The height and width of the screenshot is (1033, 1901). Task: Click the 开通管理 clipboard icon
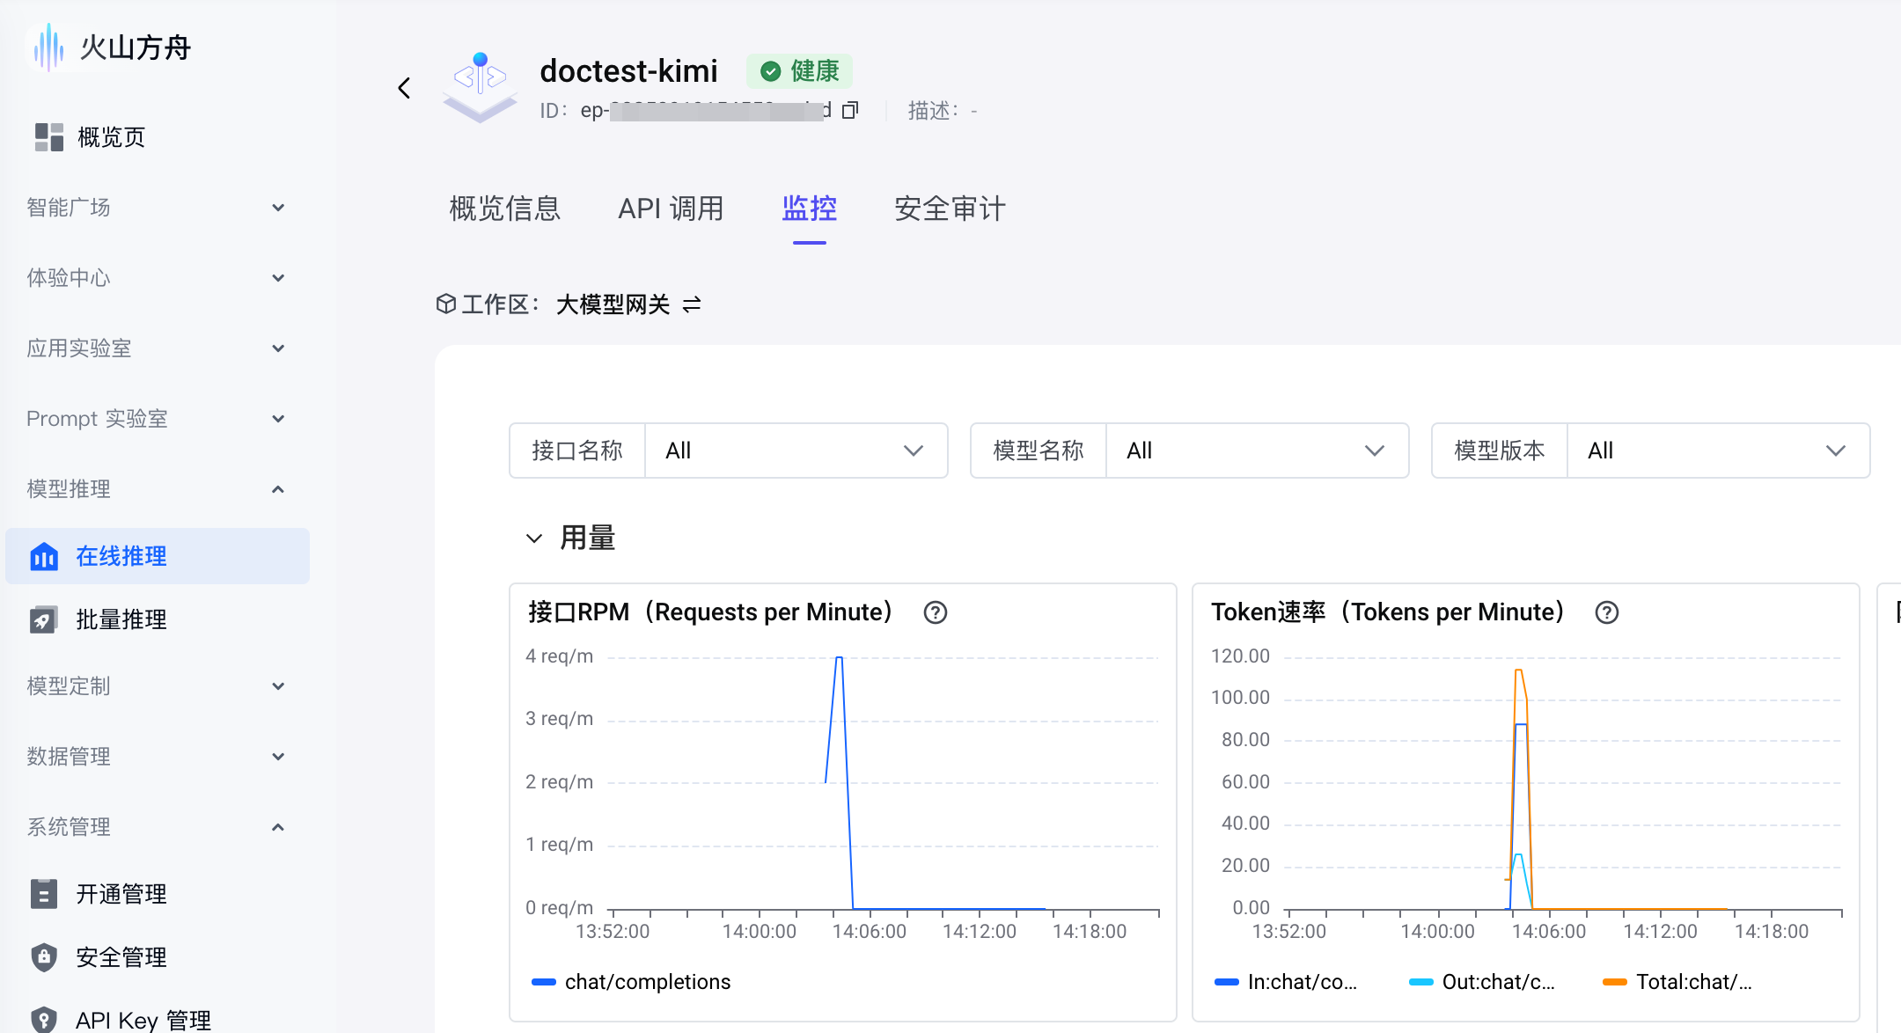pyautogui.click(x=44, y=894)
